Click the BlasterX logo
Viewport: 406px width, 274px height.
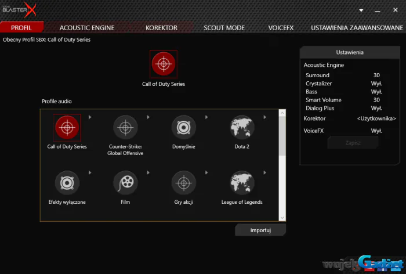[x=19, y=10]
